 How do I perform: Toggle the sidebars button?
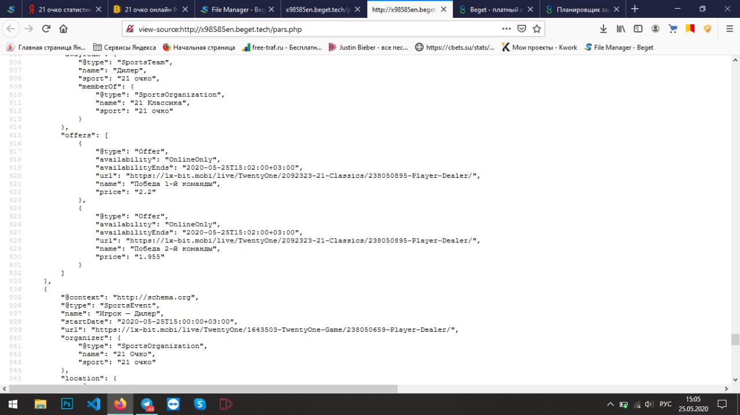[x=638, y=29]
